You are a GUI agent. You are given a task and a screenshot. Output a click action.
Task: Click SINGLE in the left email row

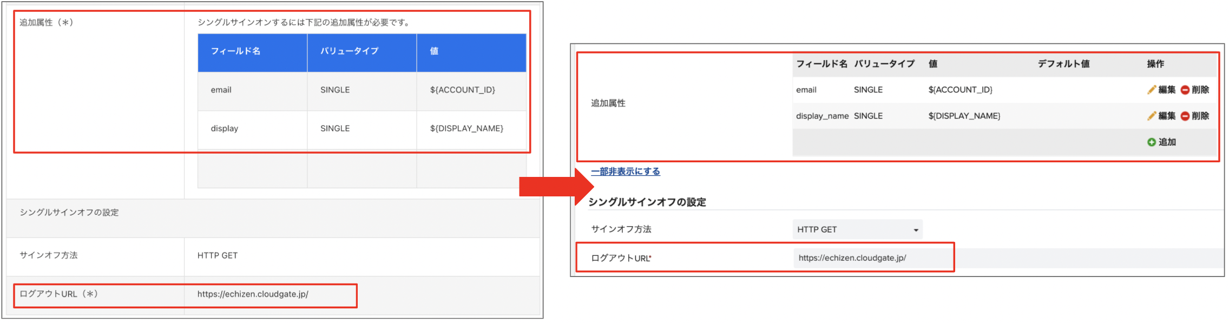335,90
